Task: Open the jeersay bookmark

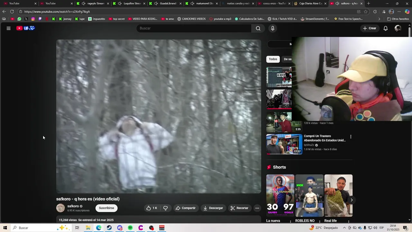Action: click(x=65, y=19)
